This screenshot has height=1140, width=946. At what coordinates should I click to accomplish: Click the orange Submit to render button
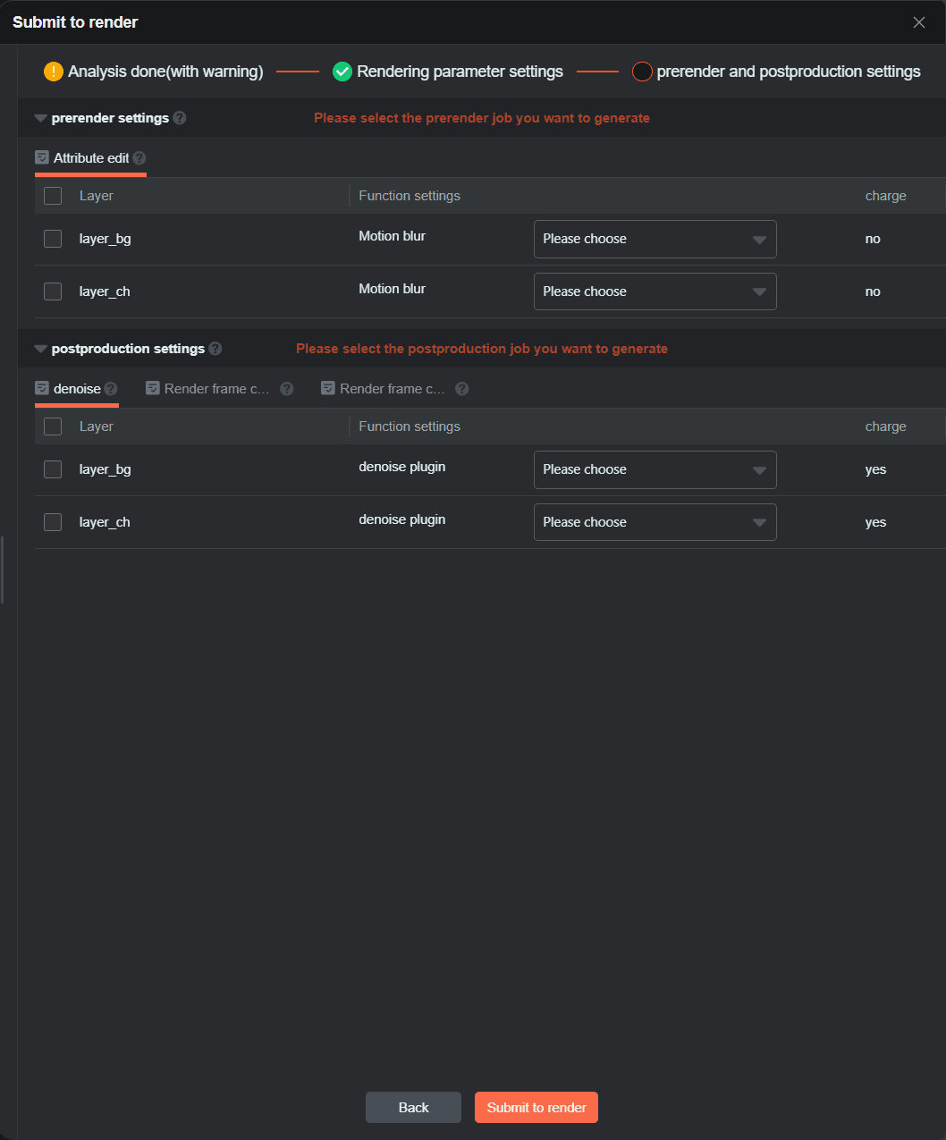click(536, 1107)
